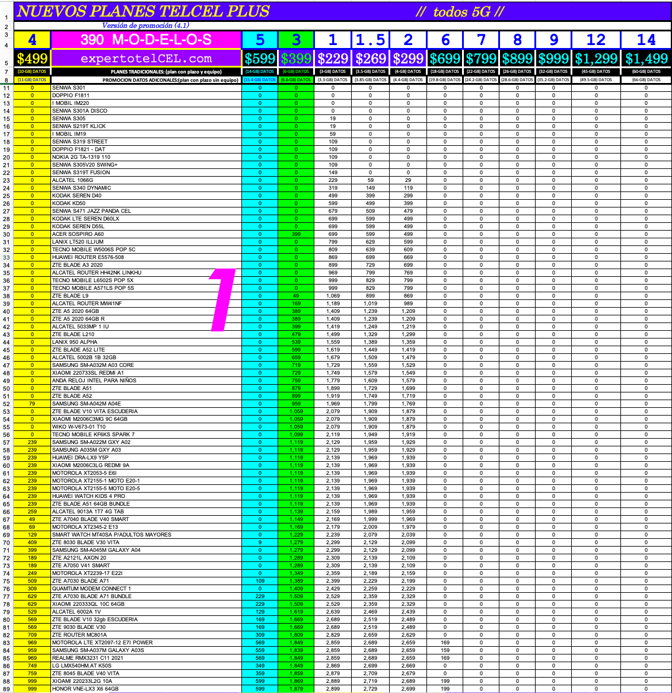This screenshot has width=672, height=693.
Task: Select the ALCATEL 1066G model cell
Action: (146, 180)
